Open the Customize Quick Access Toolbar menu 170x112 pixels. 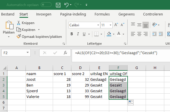coord(86,5)
